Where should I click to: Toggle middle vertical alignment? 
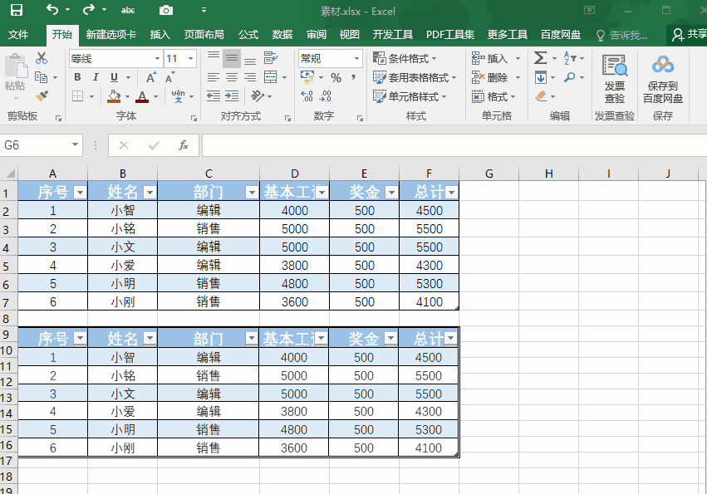tap(232, 58)
